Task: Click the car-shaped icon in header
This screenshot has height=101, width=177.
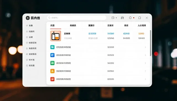Action: point(122,18)
